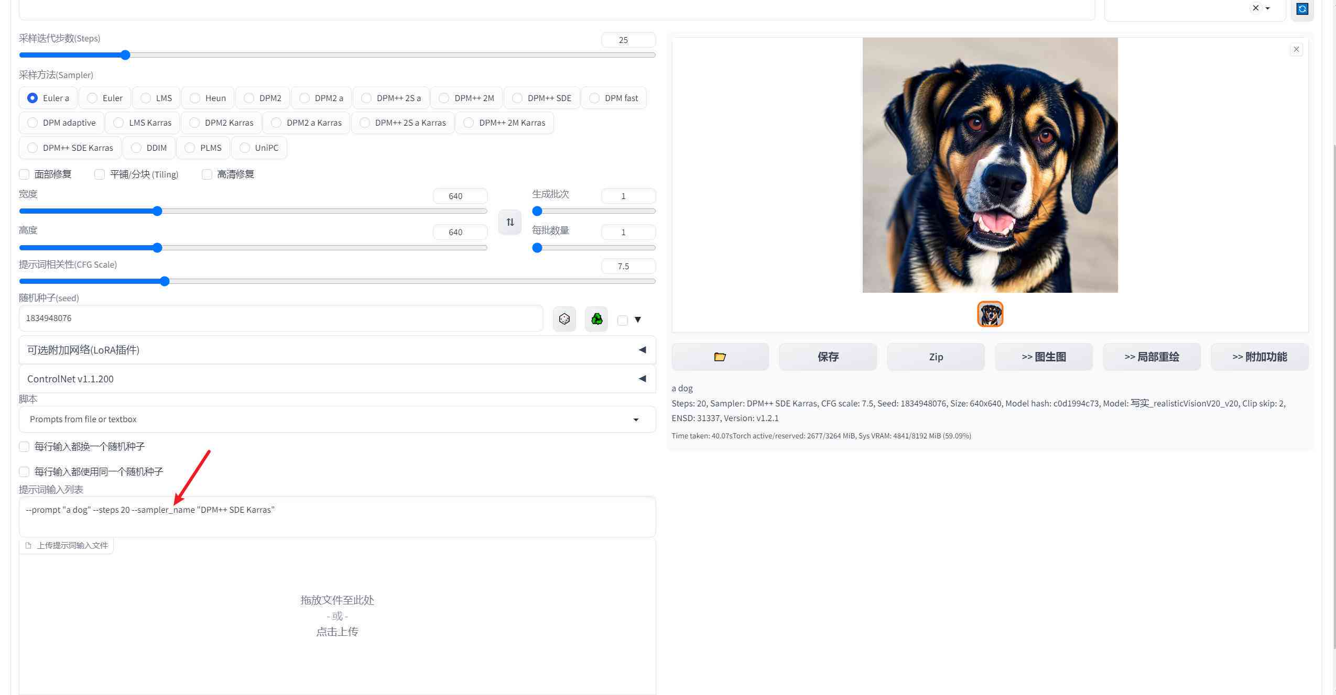
Task: Expand extra seed options triangle
Action: point(638,319)
